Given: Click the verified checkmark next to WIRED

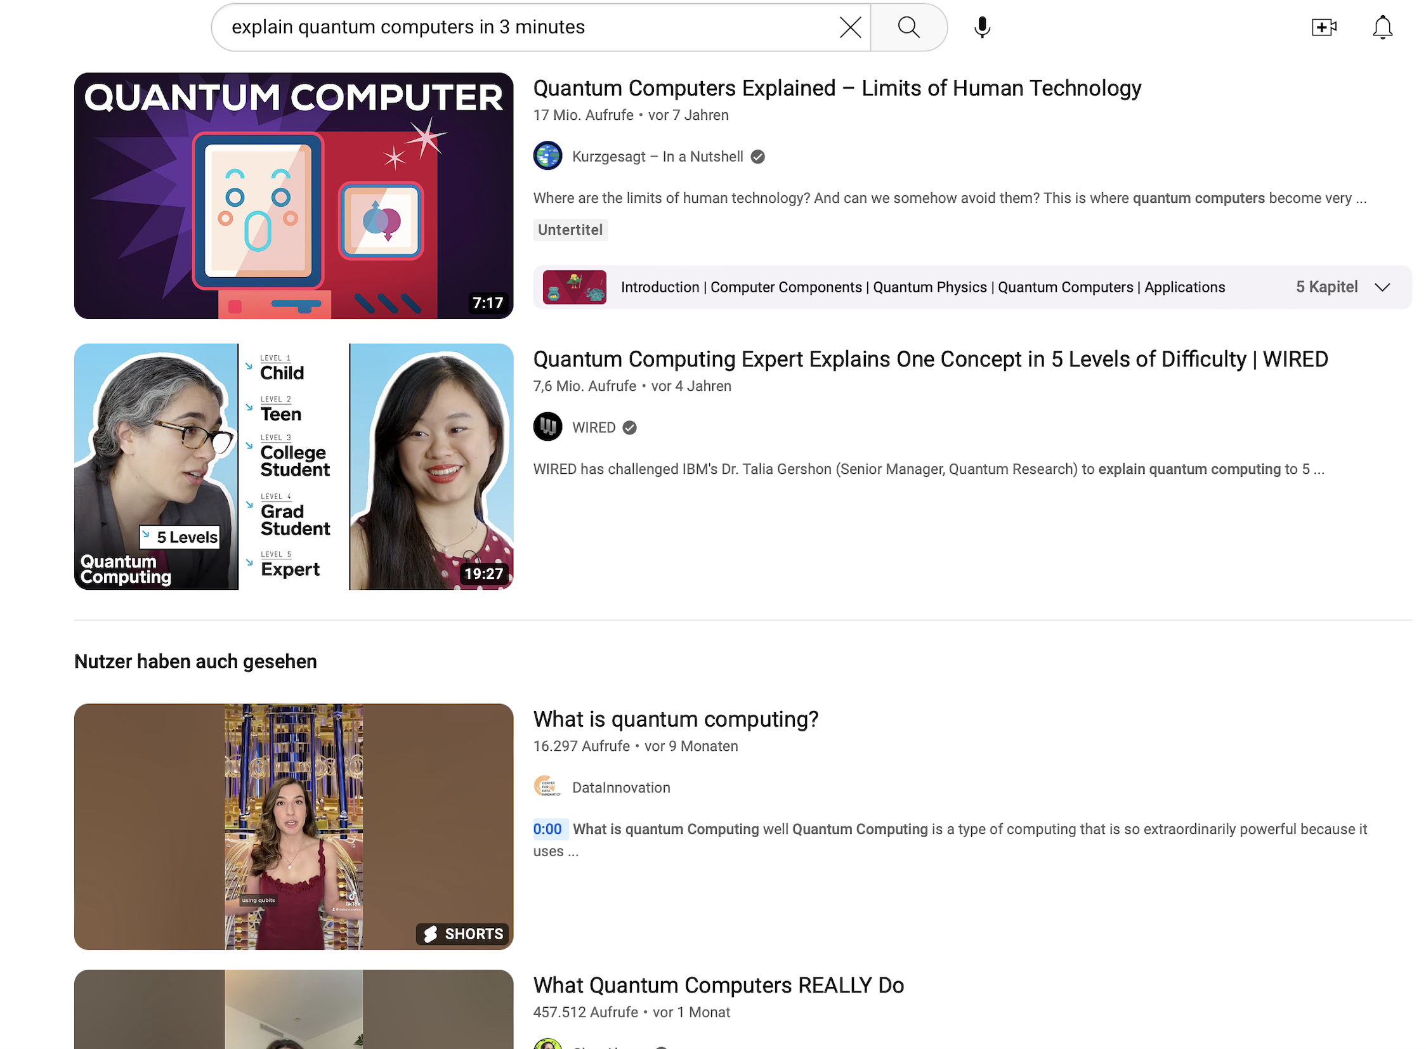Looking at the screenshot, I should coord(629,428).
